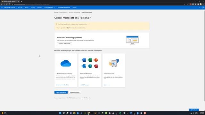The height and width of the screenshot is (115, 205).
Task: Open the red extension icon in toolbar
Action: (x=191, y=4)
